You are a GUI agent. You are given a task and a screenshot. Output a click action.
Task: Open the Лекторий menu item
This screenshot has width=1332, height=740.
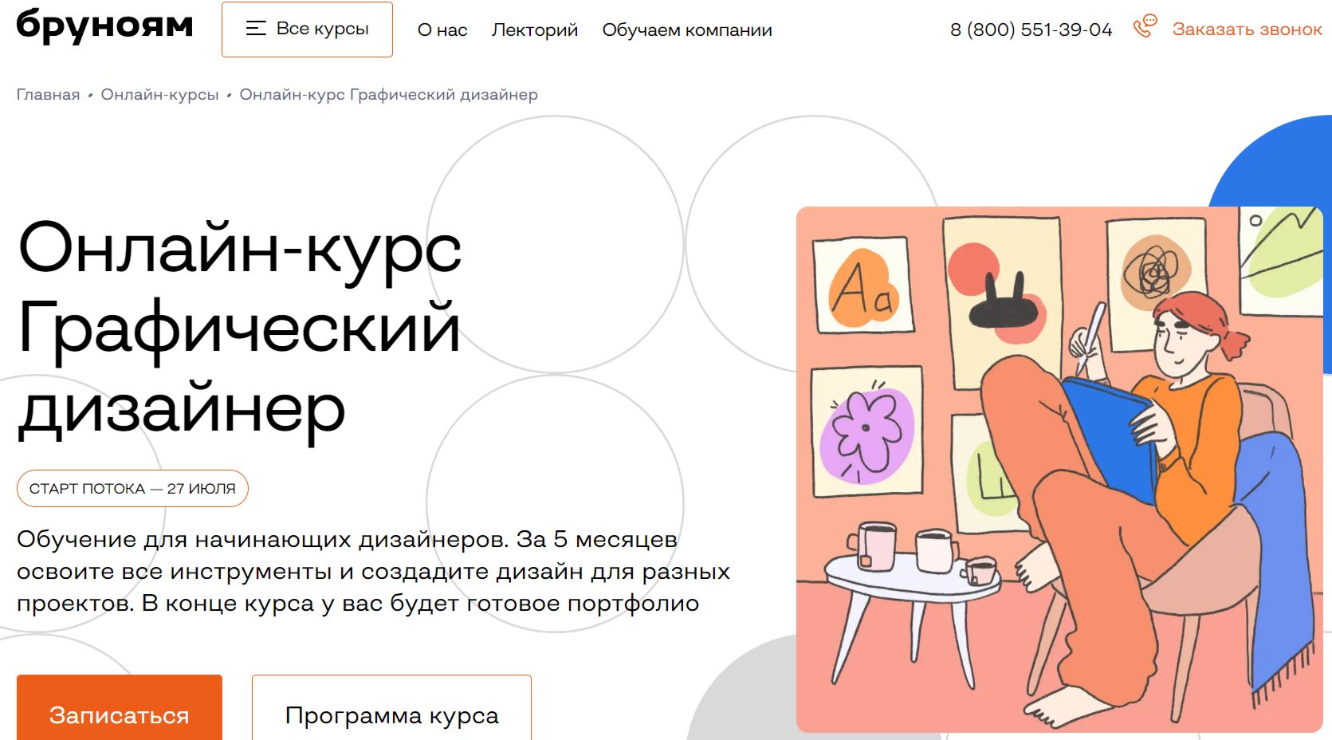pyautogui.click(x=535, y=30)
